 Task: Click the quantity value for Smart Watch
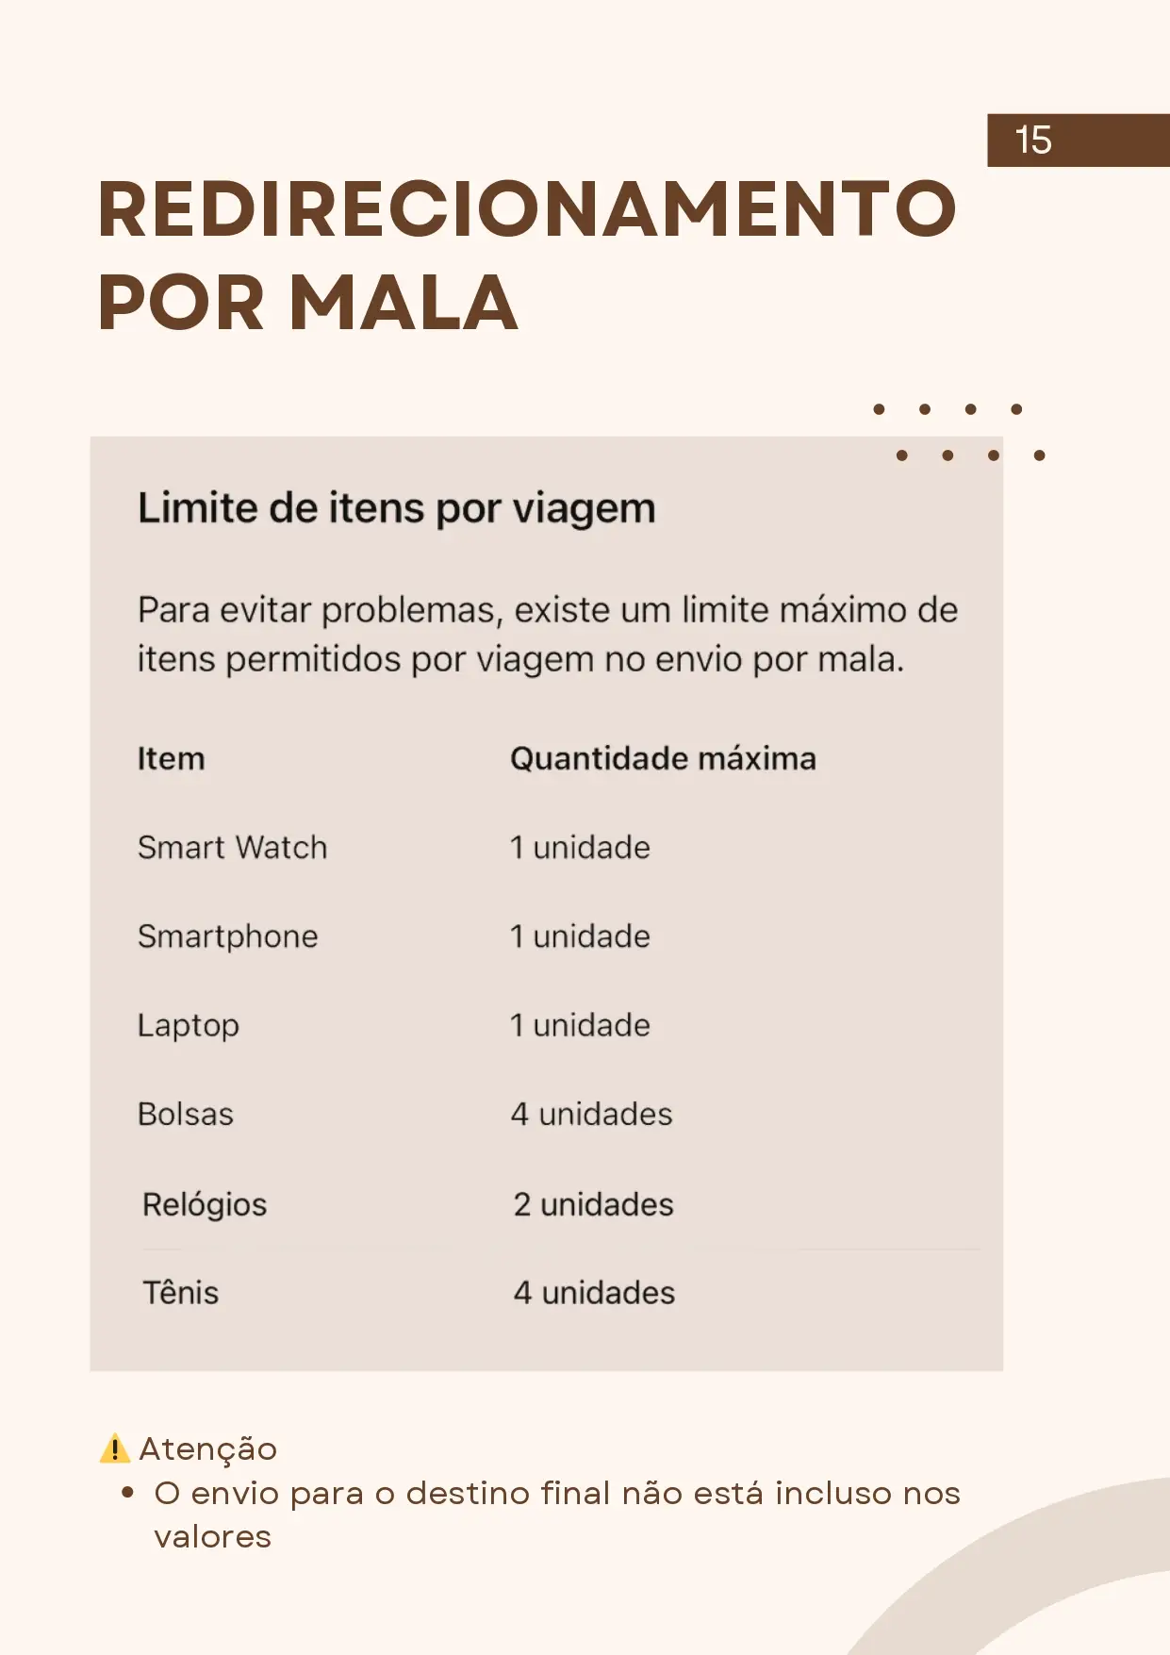click(580, 848)
